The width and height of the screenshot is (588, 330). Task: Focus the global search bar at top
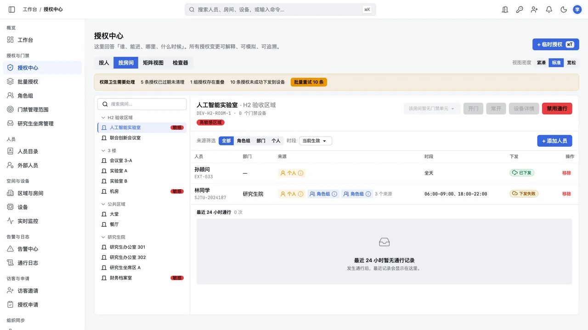280,9
